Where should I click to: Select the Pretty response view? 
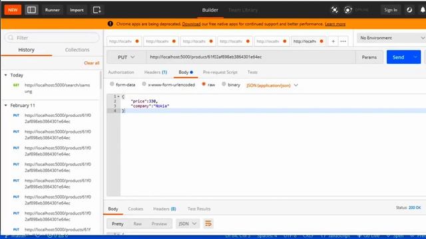[x=118, y=224]
